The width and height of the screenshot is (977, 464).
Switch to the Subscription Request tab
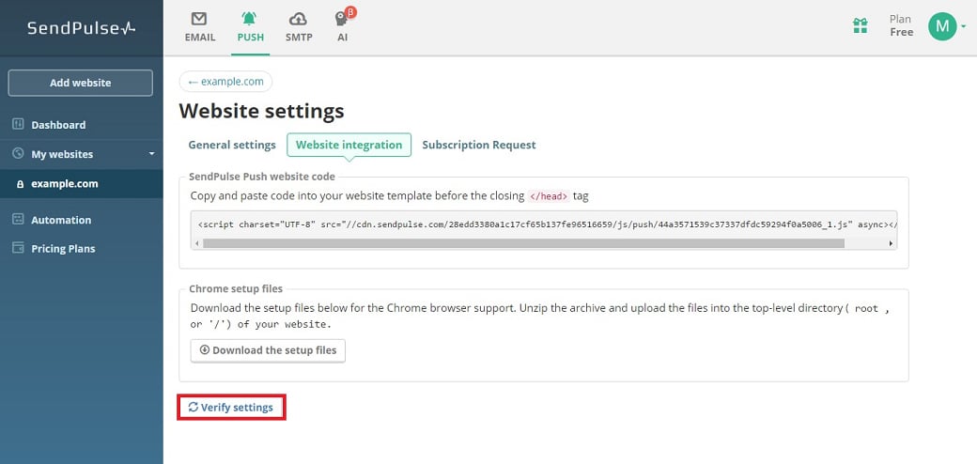(x=478, y=145)
